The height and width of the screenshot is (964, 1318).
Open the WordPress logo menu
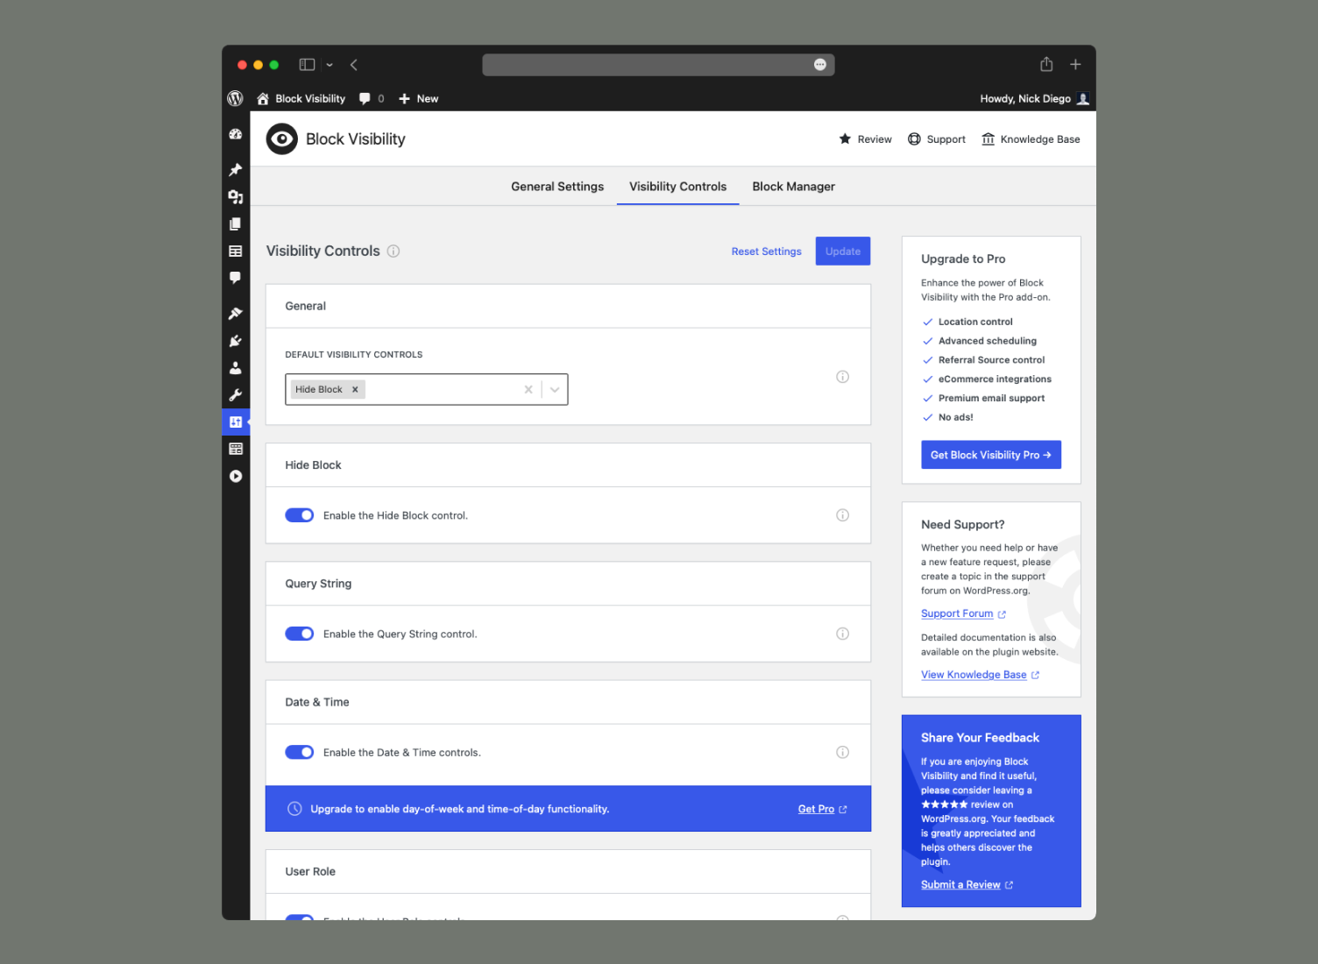pos(235,98)
